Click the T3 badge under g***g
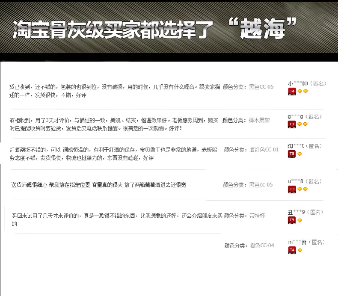338x296 pixels. click(292, 124)
